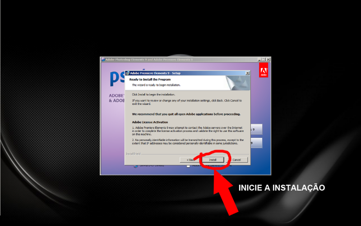This screenshot has width=361, height=226.
Task: Click the red Adobe logo in launcher window
Action: point(264,70)
